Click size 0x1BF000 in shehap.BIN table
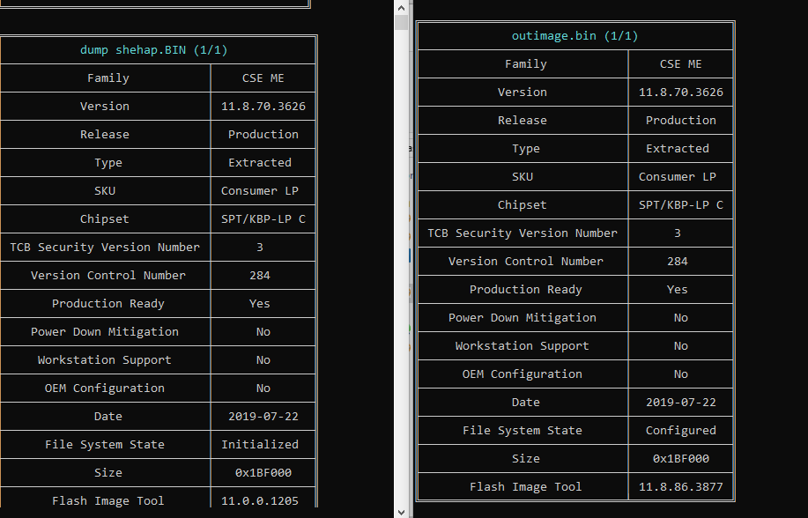The height and width of the screenshot is (518, 808). point(263,473)
